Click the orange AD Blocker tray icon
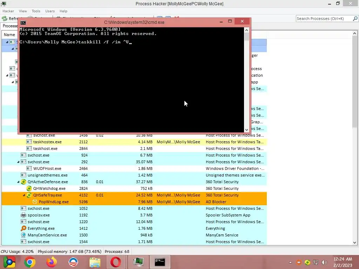The image size is (359, 269). (x=299, y=262)
